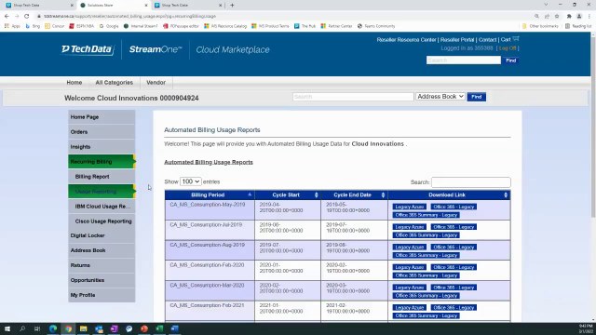Screen dimensions: 596x335
Task: Open the Other bookmarks folder
Action: coord(540,26)
